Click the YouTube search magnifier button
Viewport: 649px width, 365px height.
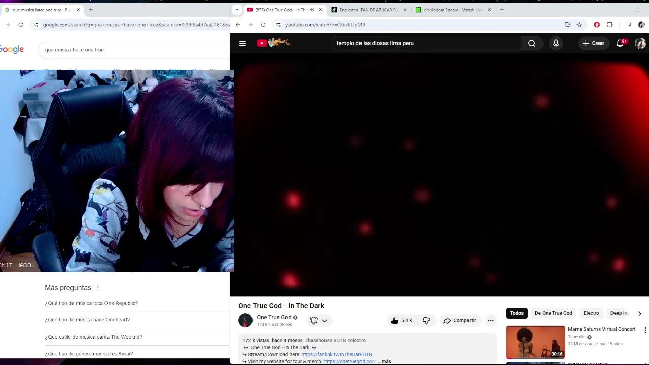pyautogui.click(x=532, y=43)
